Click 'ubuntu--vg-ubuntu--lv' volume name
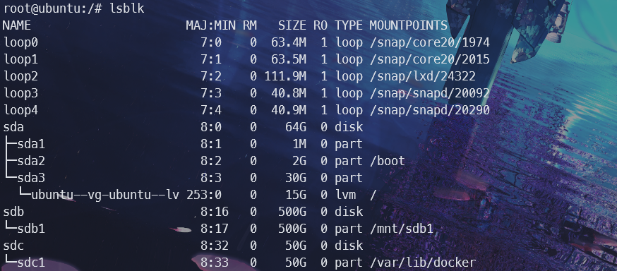This screenshot has height=271, width=617. [x=105, y=195]
